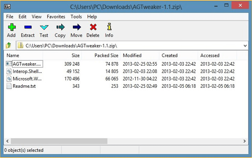Expand the address path dropdown arrow
Screen dimensions: 252x158
pyautogui.click(x=245, y=46)
